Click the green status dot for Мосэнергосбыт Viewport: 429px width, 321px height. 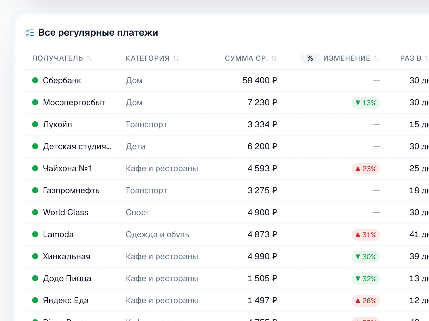click(x=35, y=102)
